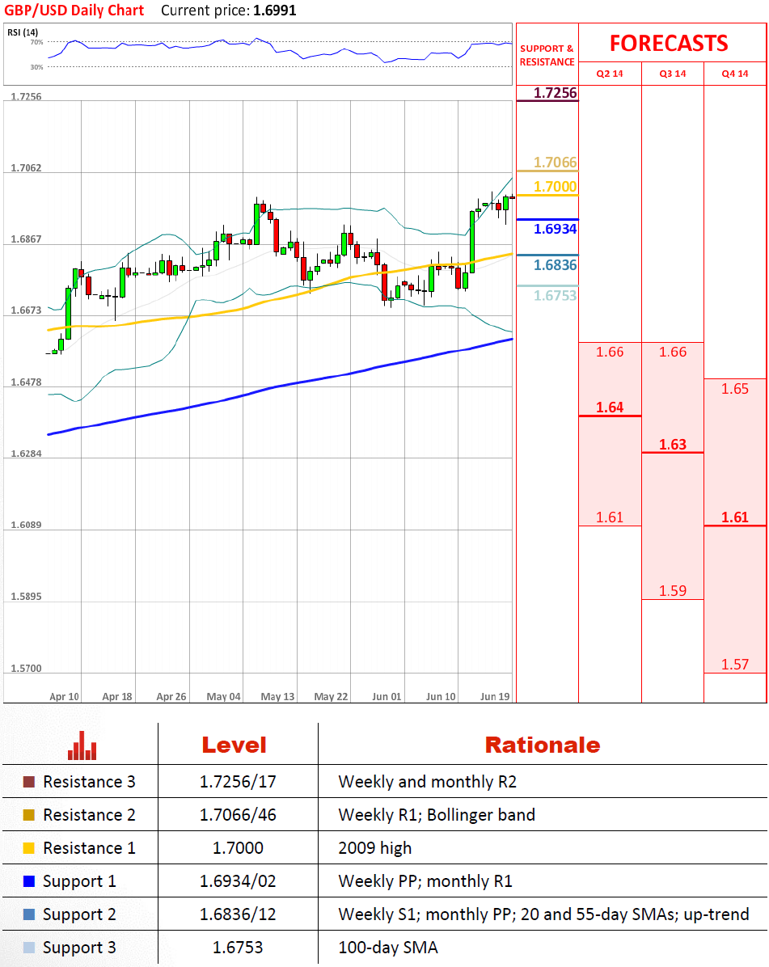The width and height of the screenshot is (769, 967).
Task: Click the Apr 10 date axis label
Action: coord(64,697)
